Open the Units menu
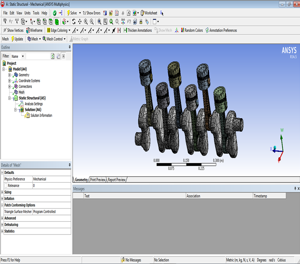 pyautogui.click(x=27, y=13)
